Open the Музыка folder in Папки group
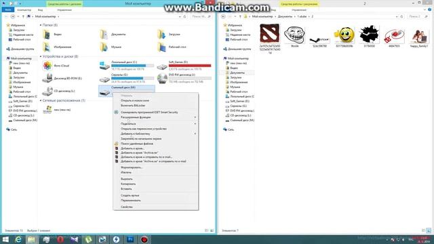The width and height of the screenshot is (434, 244). [x=104, y=47]
